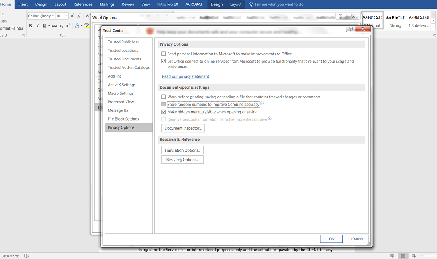Underline text using the U button

coord(44,26)
